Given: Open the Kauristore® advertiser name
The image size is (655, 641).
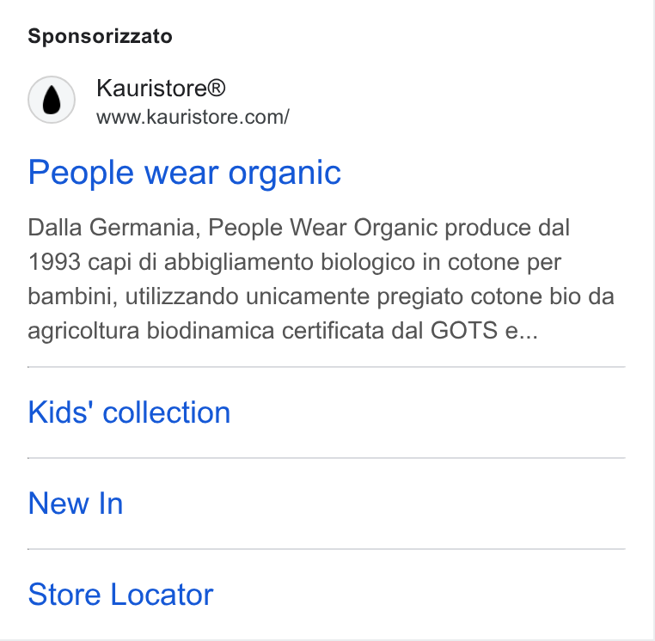Looking at the screenshot, I should (161, 89).
